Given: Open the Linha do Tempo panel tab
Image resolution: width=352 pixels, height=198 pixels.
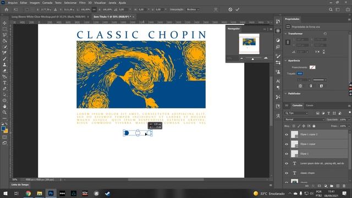Looking at the screenshot, I should tap(20, 185).
